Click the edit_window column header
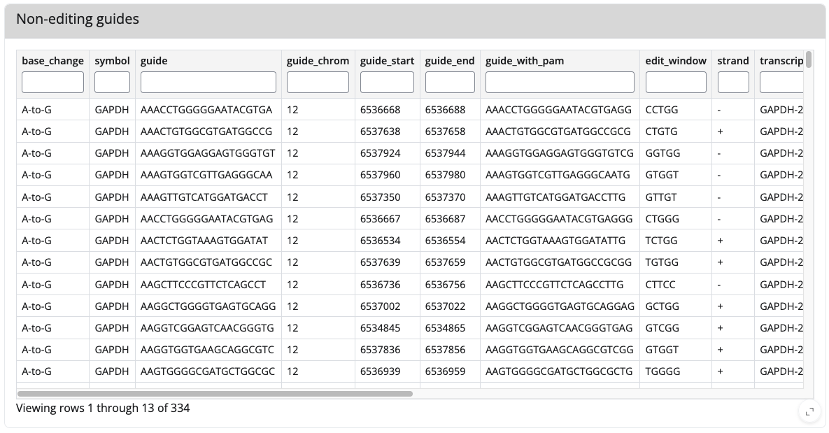 676,61
